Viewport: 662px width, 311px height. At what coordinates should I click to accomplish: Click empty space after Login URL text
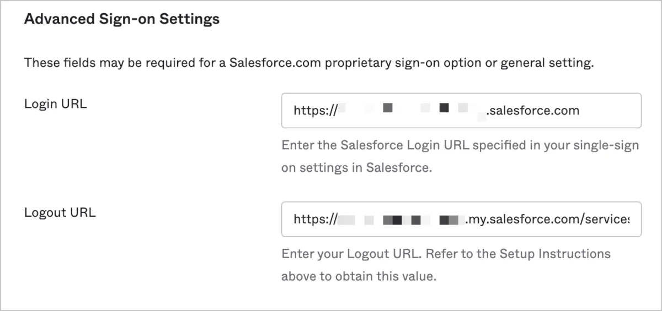coord(610,111)
